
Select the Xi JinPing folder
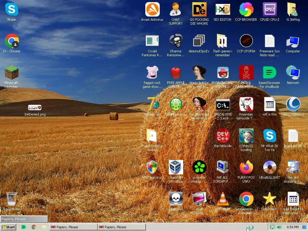click(x=293, y=10)
